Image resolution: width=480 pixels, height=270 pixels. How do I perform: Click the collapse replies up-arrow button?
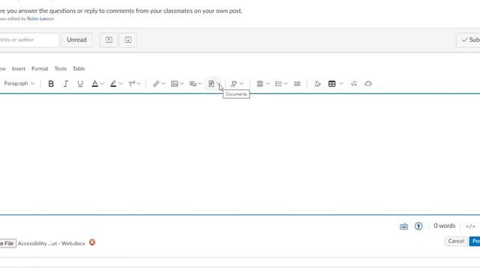tap(109, 40)
